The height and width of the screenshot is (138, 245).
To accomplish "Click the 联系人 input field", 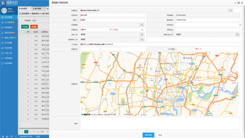I will (112, 20).
